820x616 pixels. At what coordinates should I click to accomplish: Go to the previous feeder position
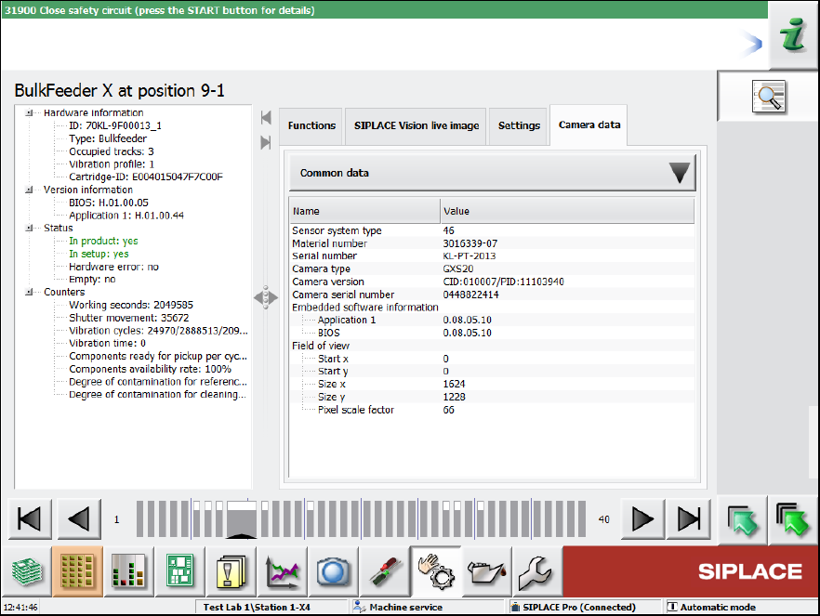tap(79, 519)
